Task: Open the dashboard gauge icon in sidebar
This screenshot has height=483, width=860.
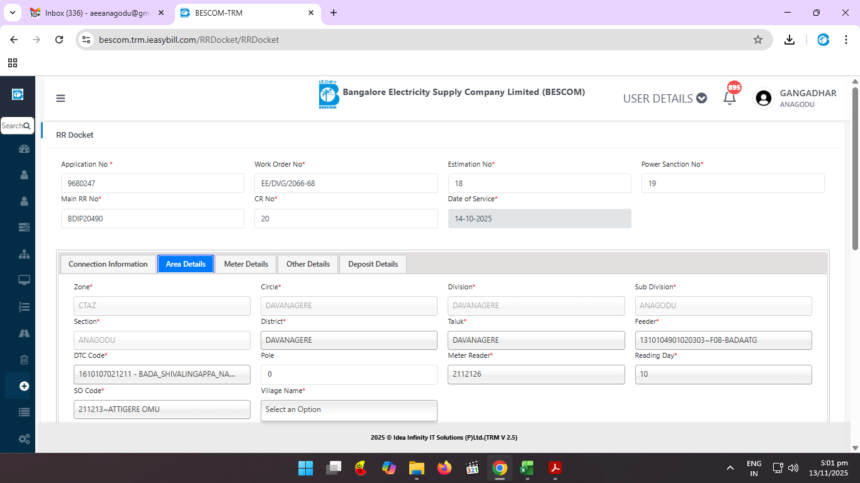Action: [x=24, y=149]
